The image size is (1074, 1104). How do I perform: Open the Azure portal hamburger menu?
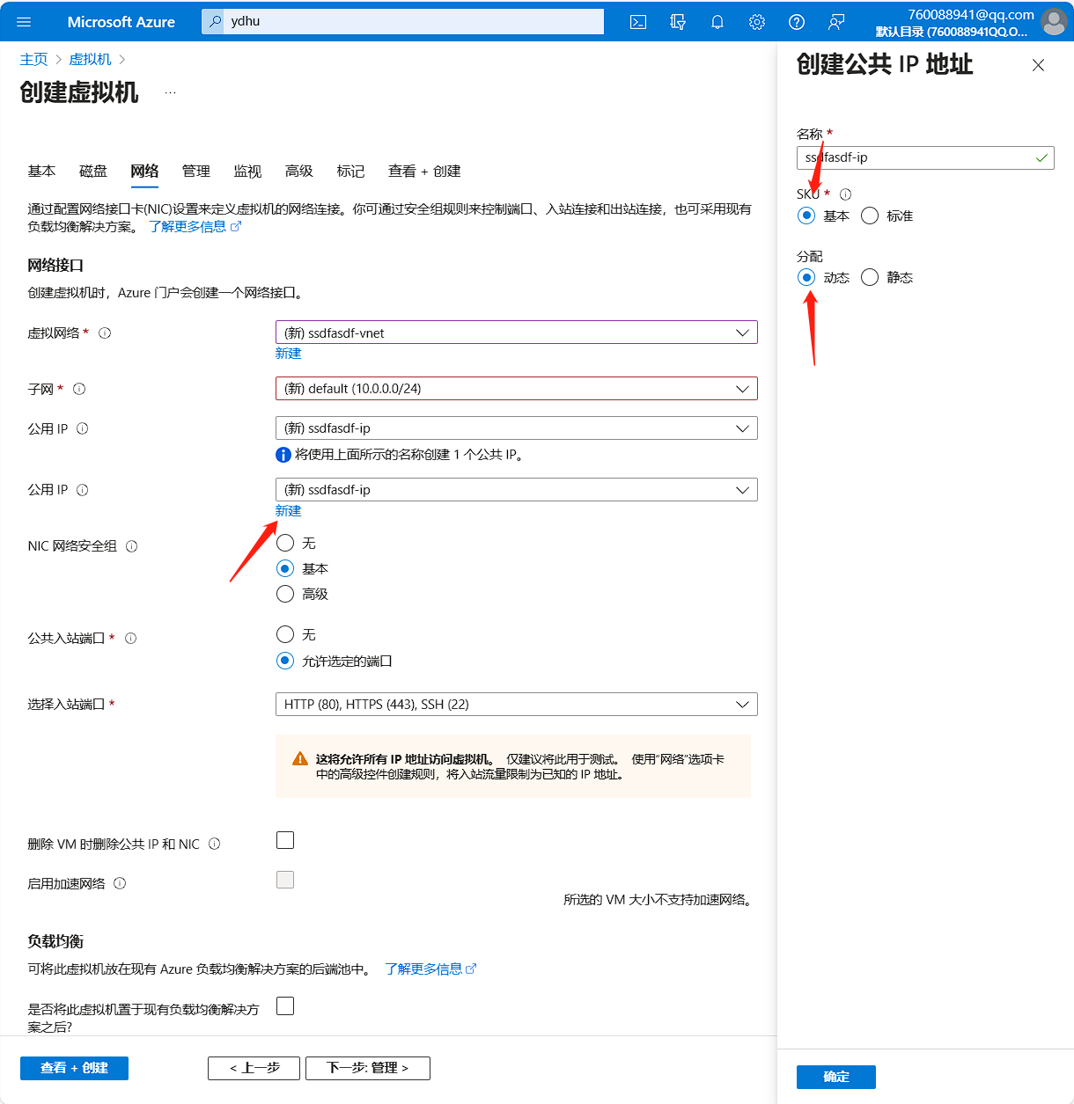point(24,22)
